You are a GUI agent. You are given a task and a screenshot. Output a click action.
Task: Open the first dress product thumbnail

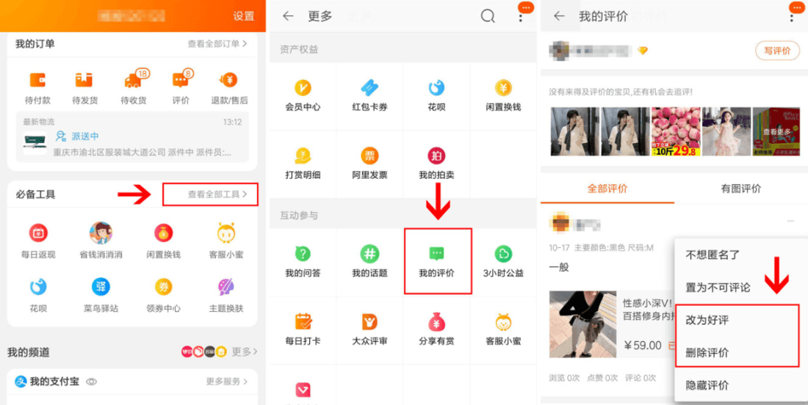[x=574, y=132]
